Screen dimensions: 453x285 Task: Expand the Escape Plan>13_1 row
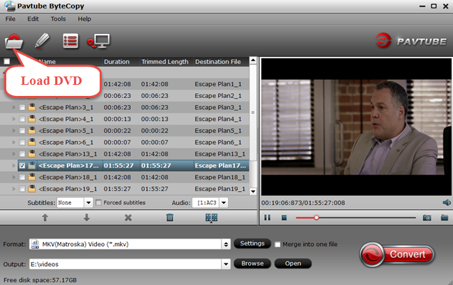[13, 154]
